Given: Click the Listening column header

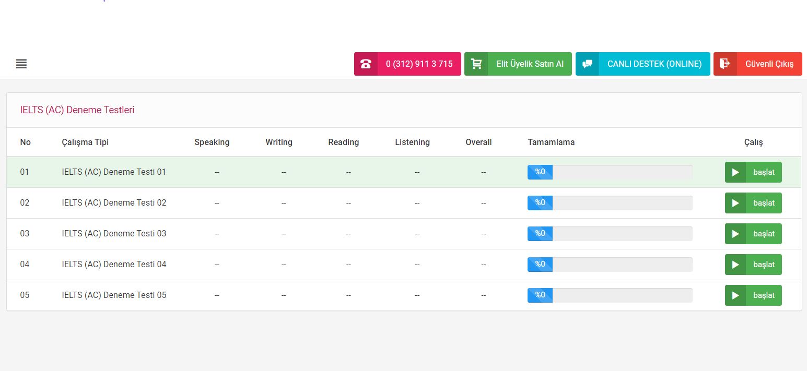Looking at the screenshot, I should pyautogui.click(x=413, y=142).
